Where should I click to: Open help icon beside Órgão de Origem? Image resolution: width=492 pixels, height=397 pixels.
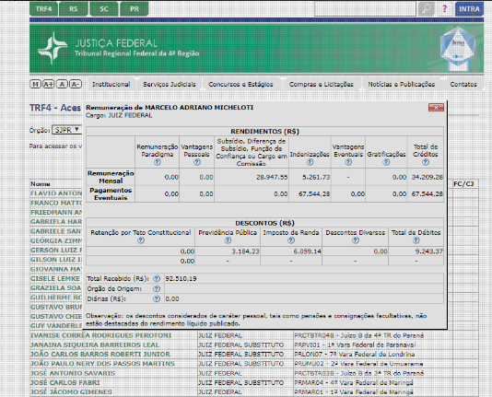[157, 288]
